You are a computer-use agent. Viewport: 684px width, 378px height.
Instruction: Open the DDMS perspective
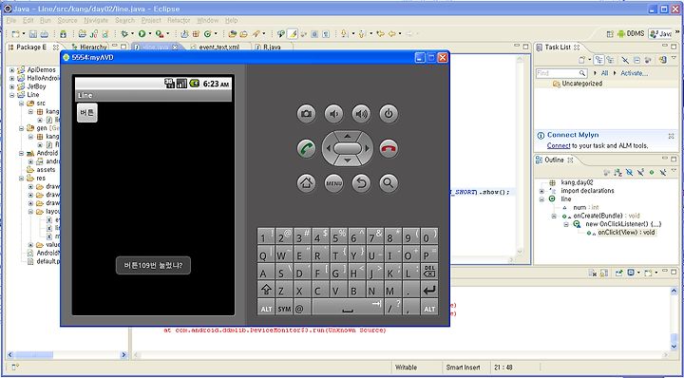(631, 33)
